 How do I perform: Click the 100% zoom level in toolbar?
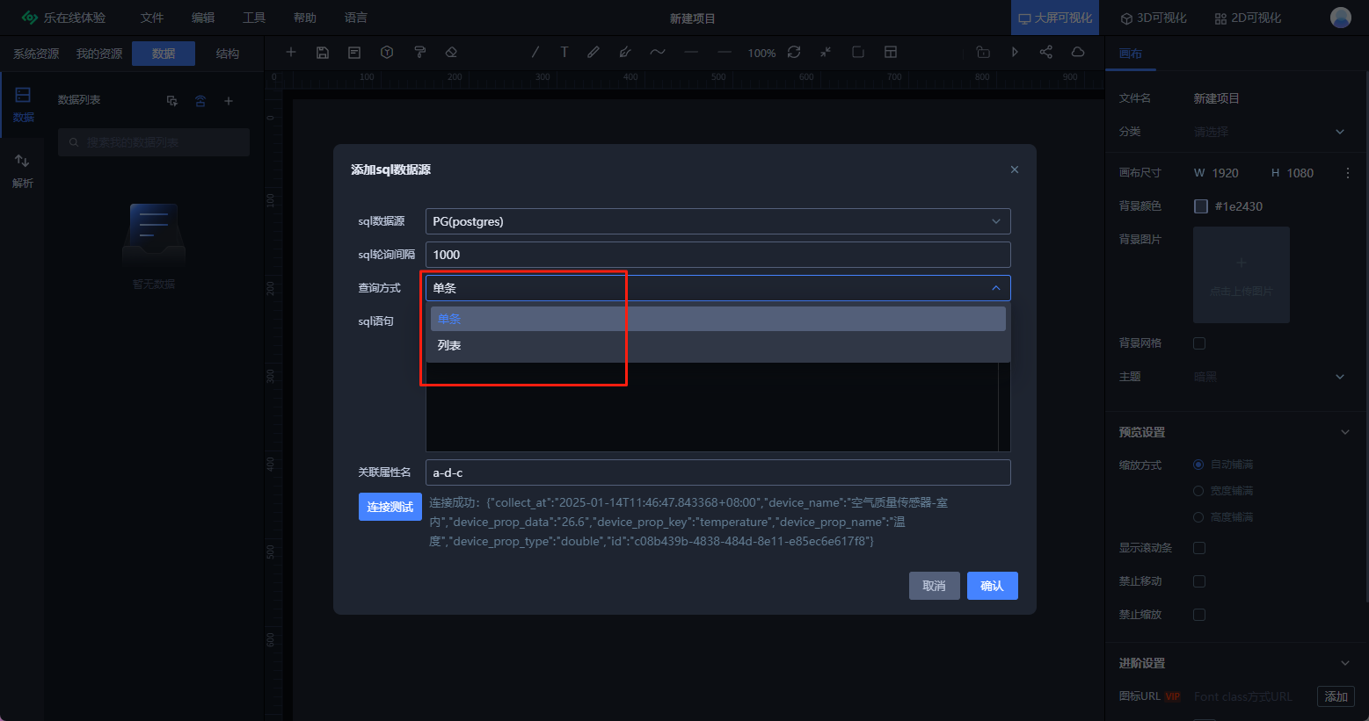[761, 54]
